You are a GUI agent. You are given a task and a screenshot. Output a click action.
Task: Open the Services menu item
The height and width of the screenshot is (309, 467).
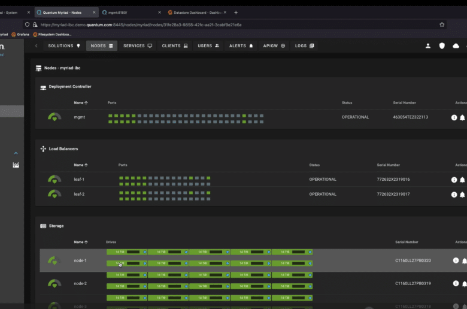point(138,46)
